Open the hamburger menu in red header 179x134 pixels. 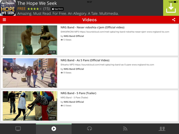[x=4, y=20]
